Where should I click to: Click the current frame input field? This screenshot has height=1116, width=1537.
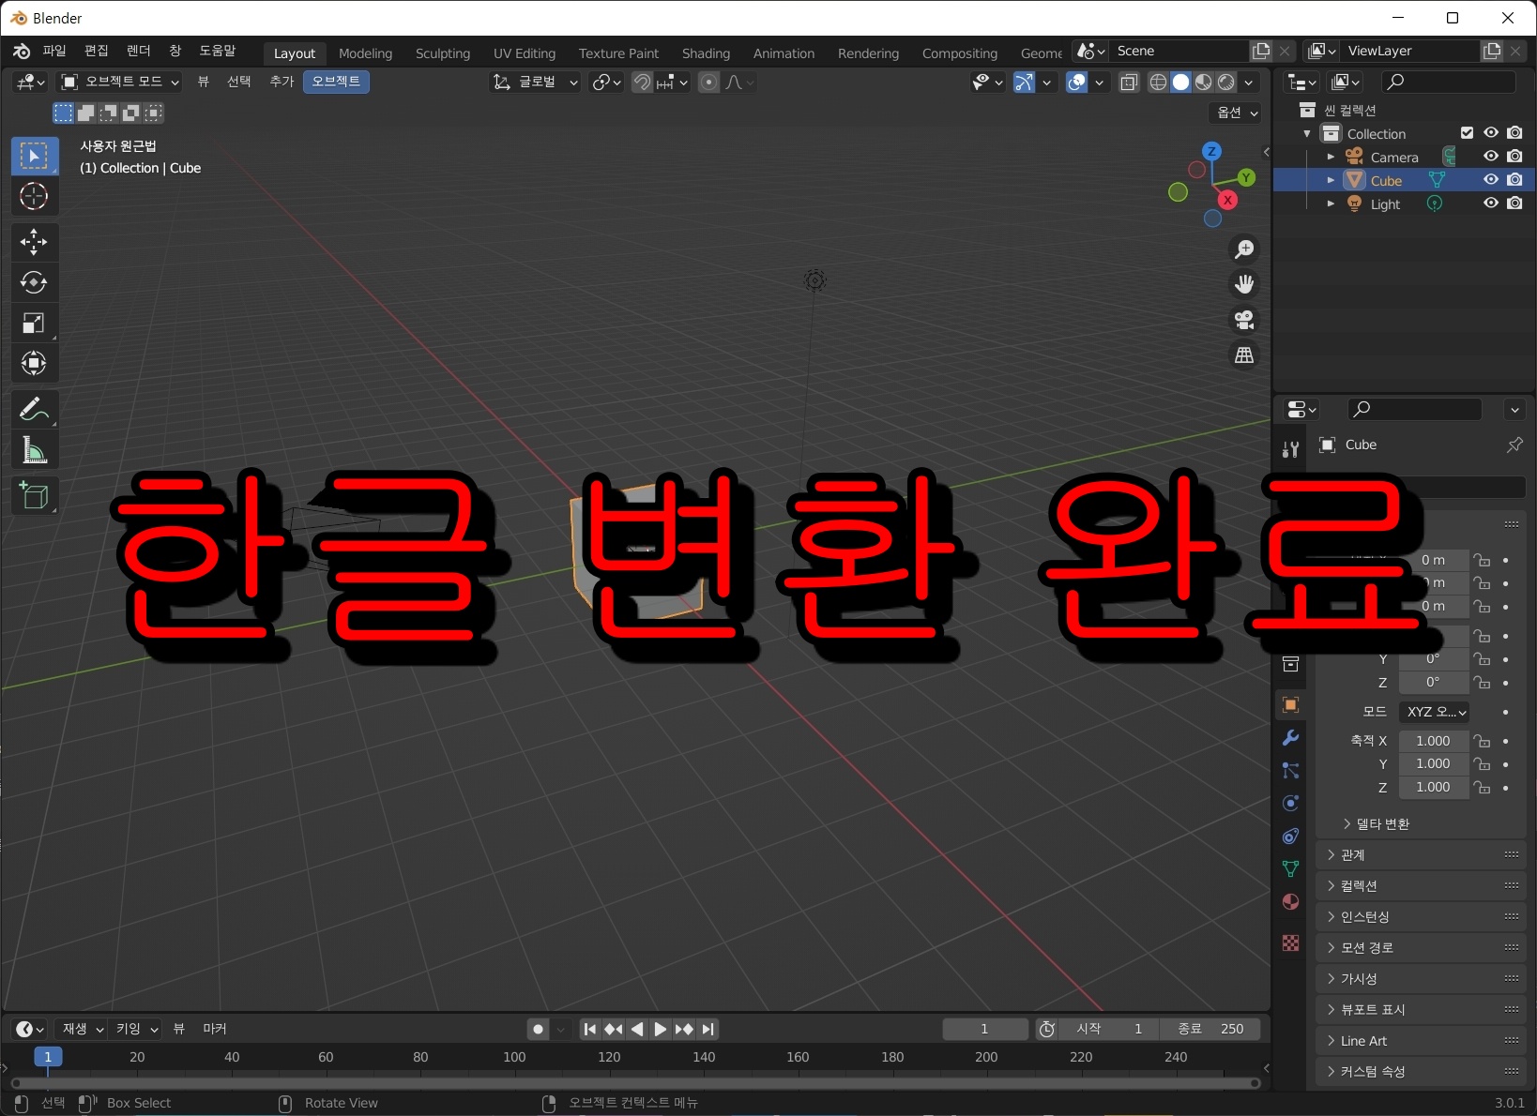point(983,1029)
